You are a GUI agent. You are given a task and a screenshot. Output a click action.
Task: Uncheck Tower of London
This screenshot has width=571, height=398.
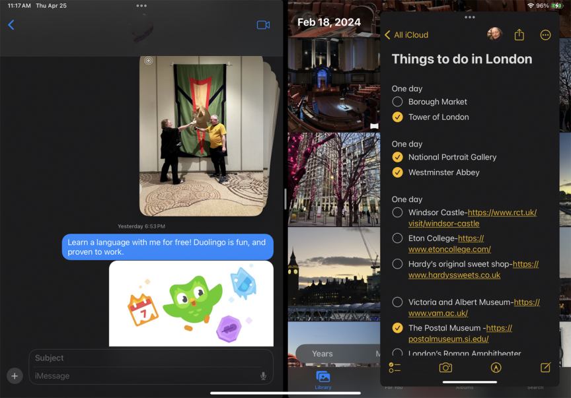point(397,117)
